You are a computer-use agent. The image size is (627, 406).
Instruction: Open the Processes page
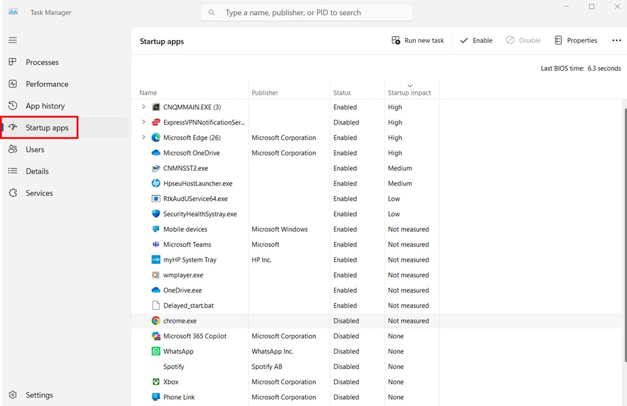click(x=42, y=62)
